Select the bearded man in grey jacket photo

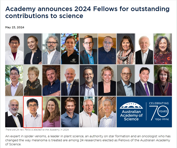coord(51,49)
